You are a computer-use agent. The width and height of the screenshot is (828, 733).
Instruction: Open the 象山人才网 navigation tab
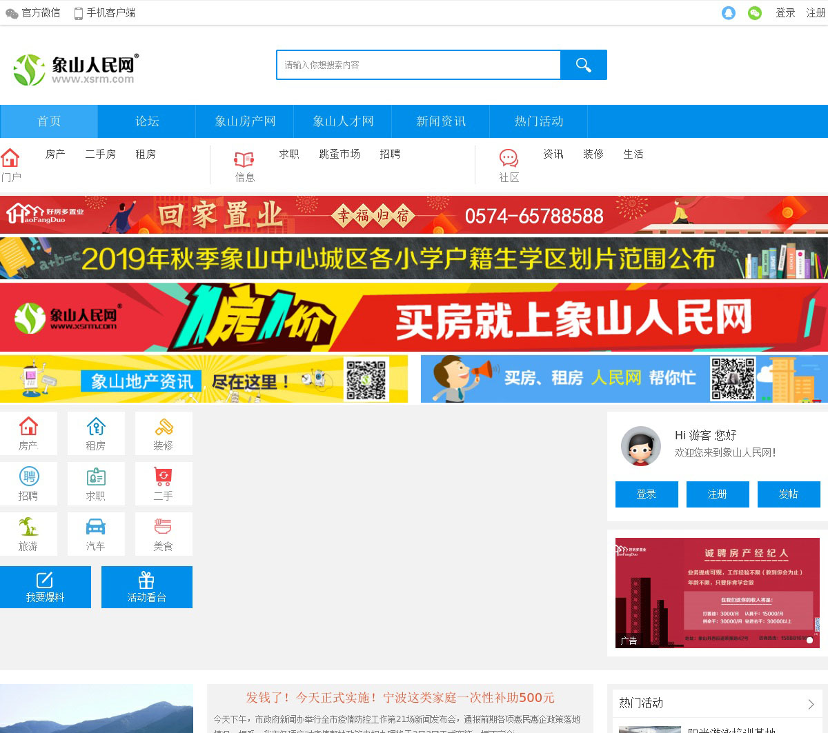click(343, 121)
